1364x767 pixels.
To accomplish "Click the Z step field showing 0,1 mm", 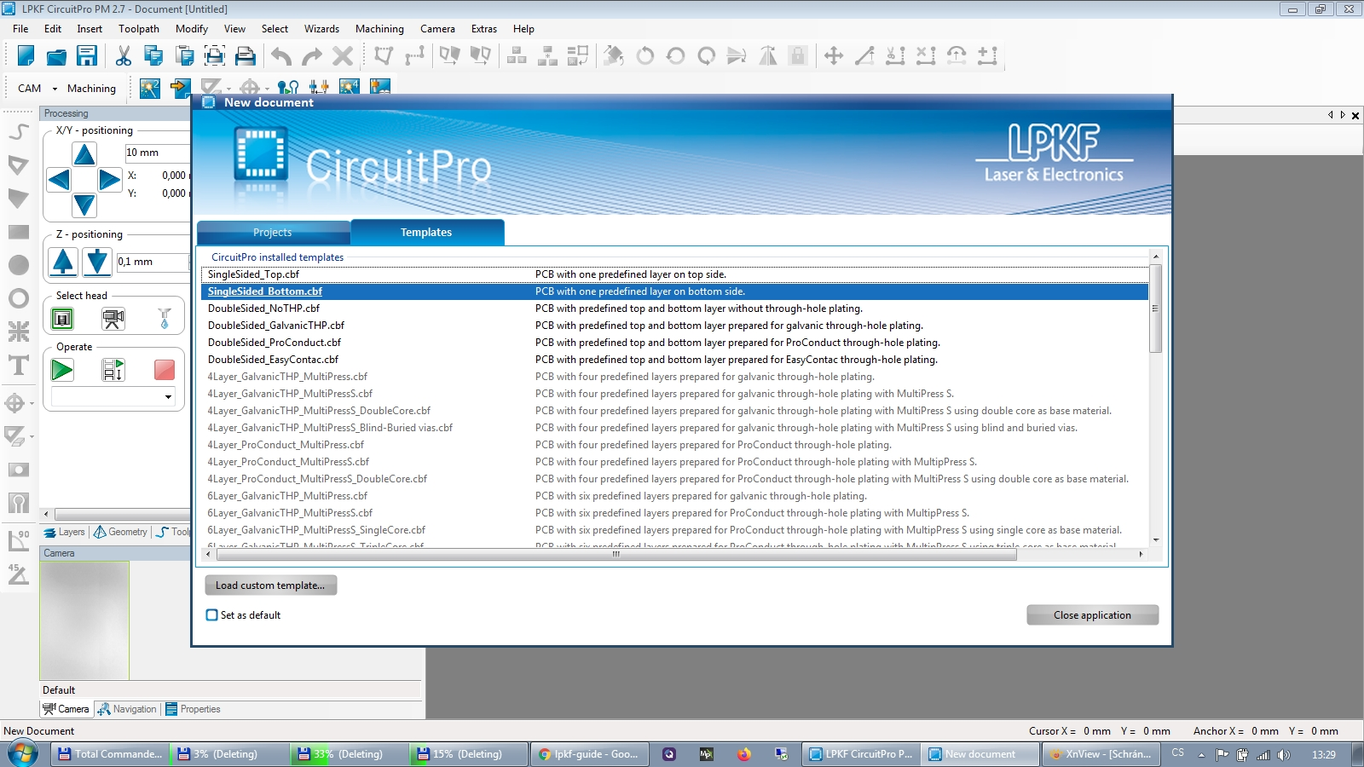I will [153, 262].
